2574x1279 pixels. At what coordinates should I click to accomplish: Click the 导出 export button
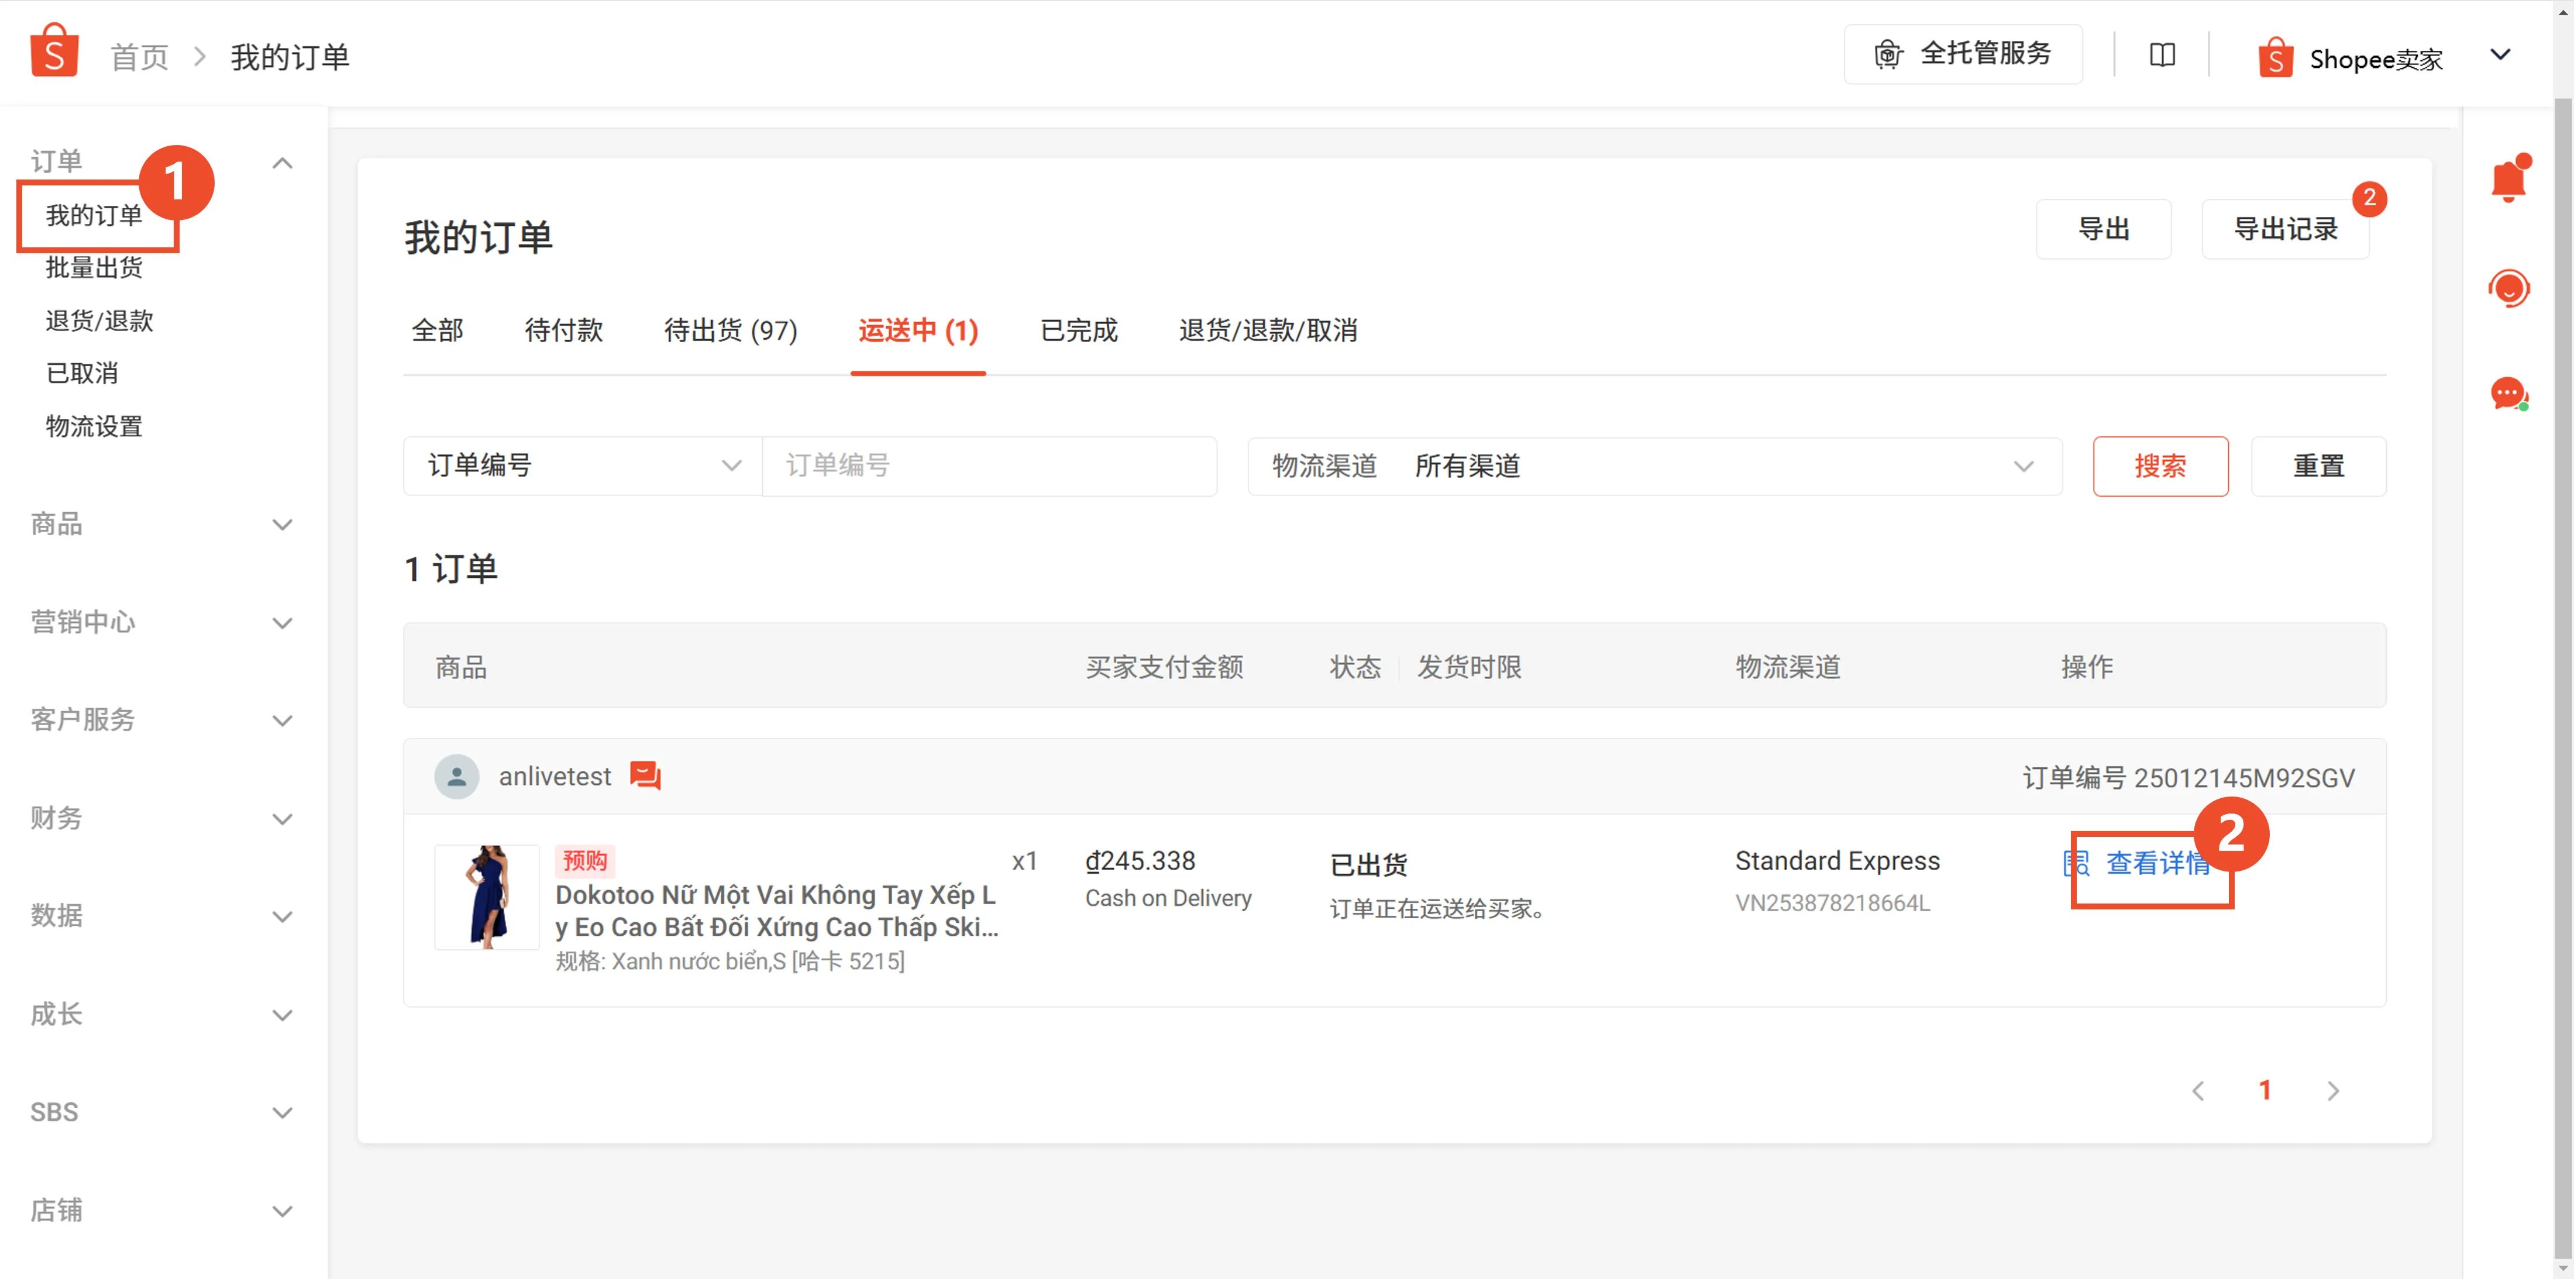(2103, 229)
